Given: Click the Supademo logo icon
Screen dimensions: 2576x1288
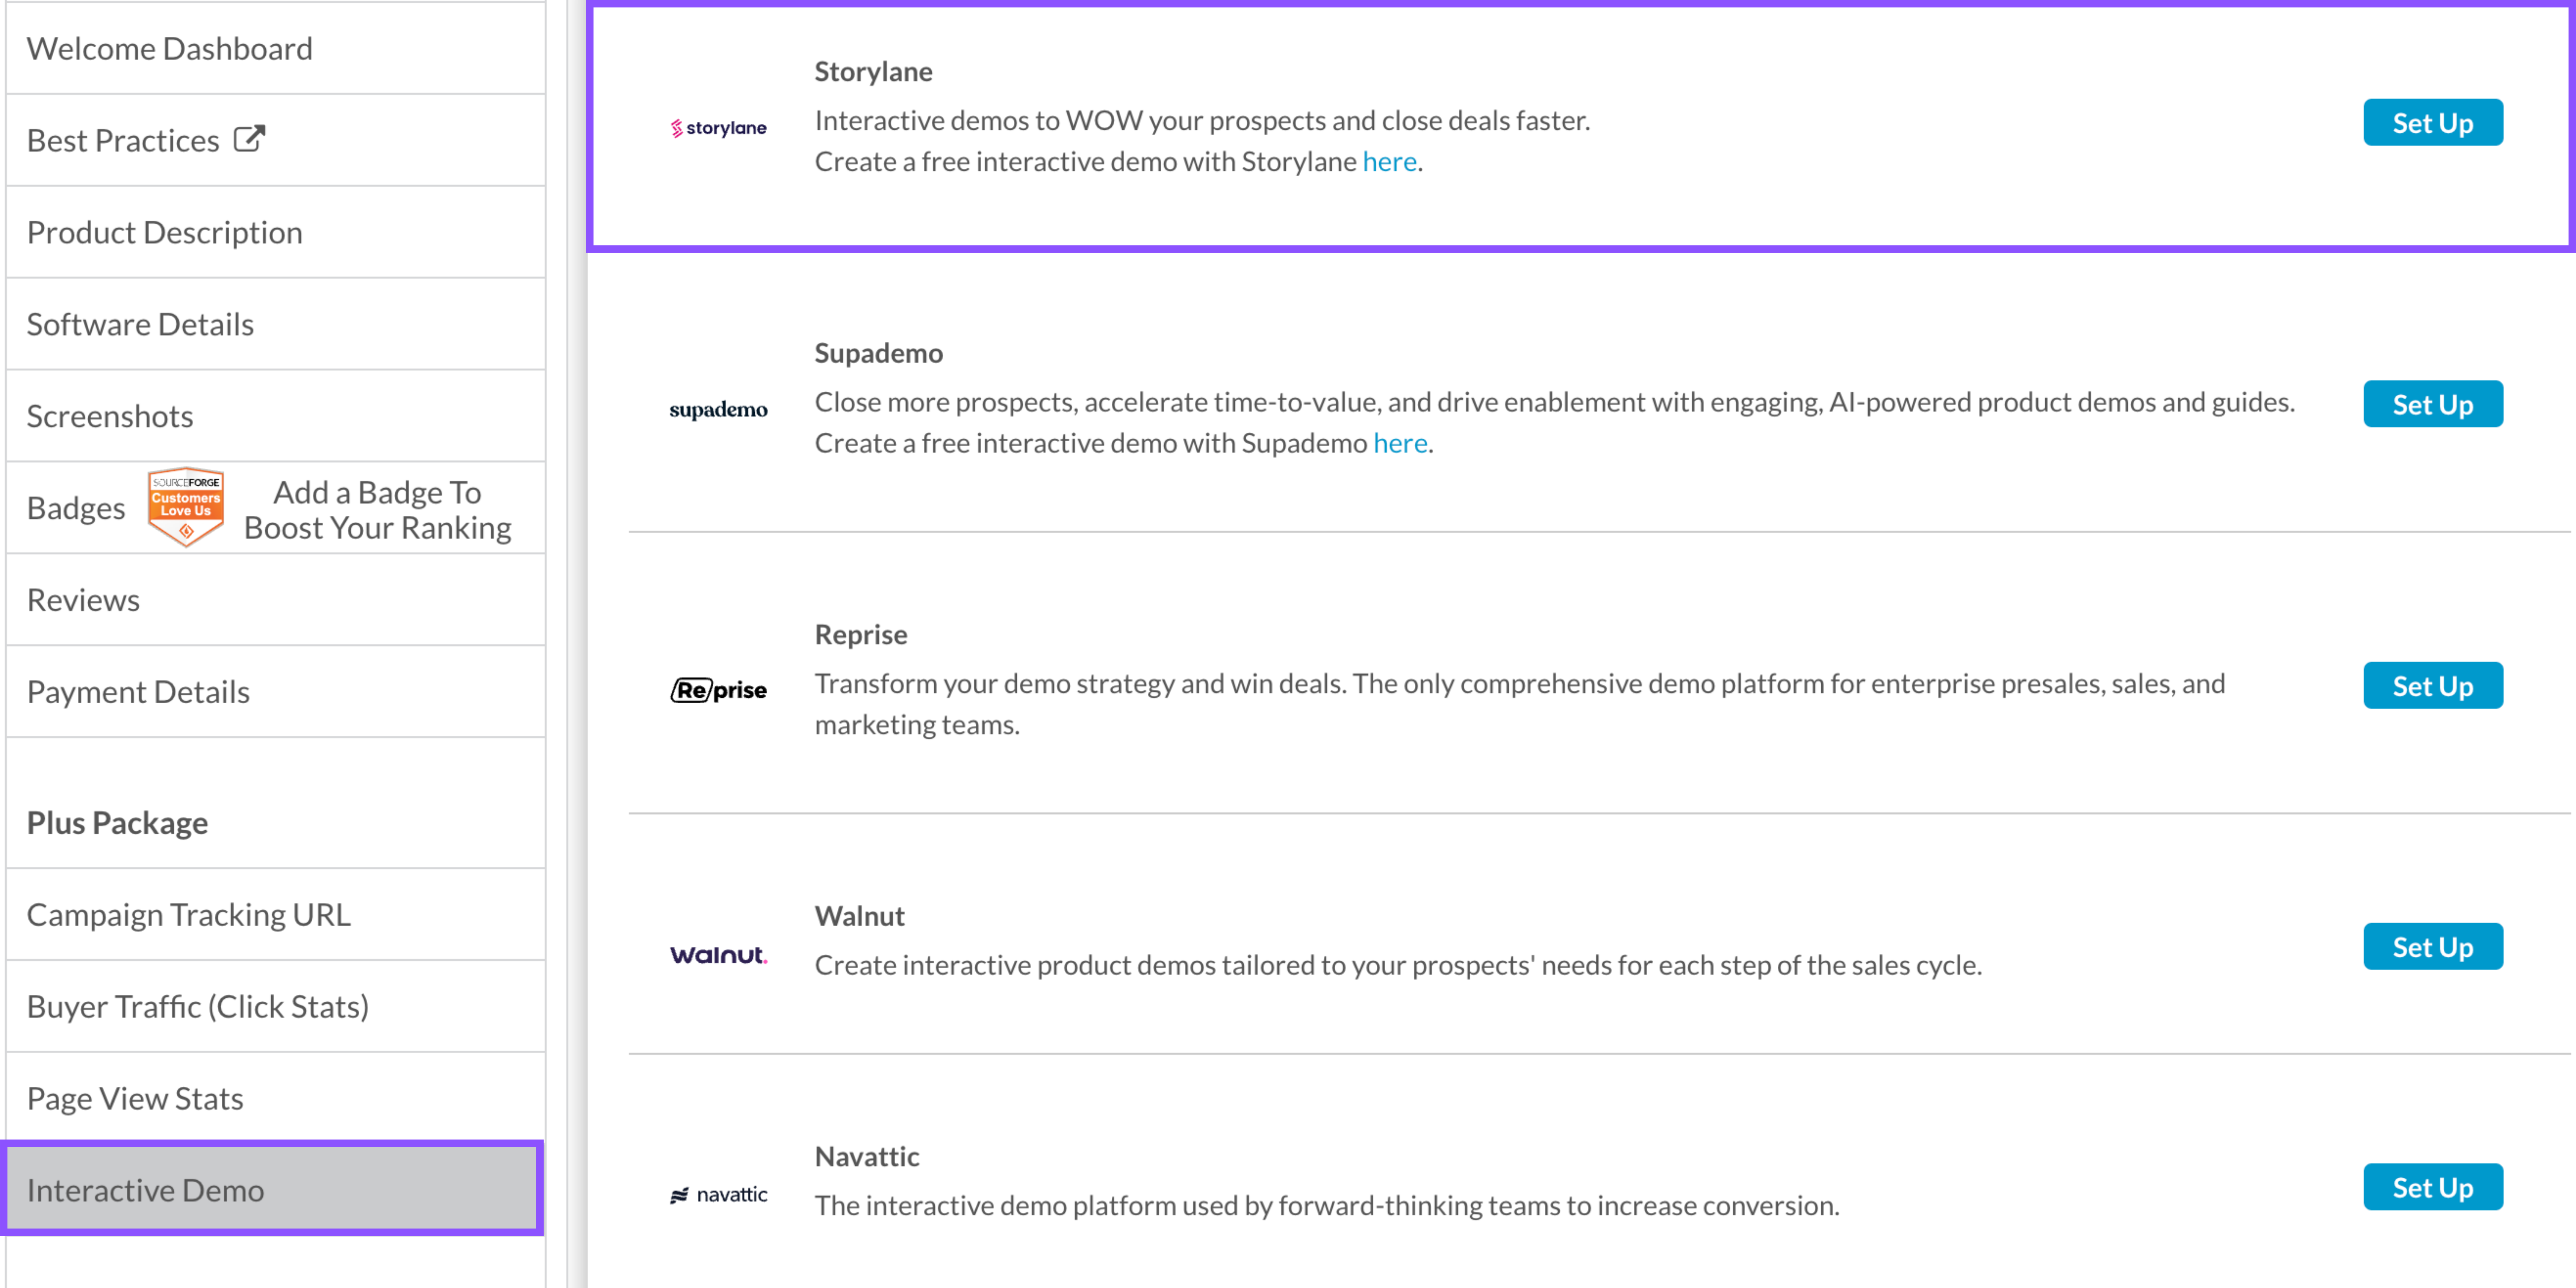Looking at the screenshot, I should tap(718, 410).
